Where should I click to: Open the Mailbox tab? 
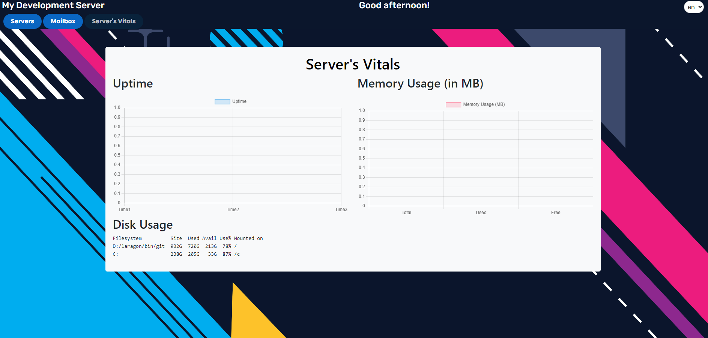[63, 21]
